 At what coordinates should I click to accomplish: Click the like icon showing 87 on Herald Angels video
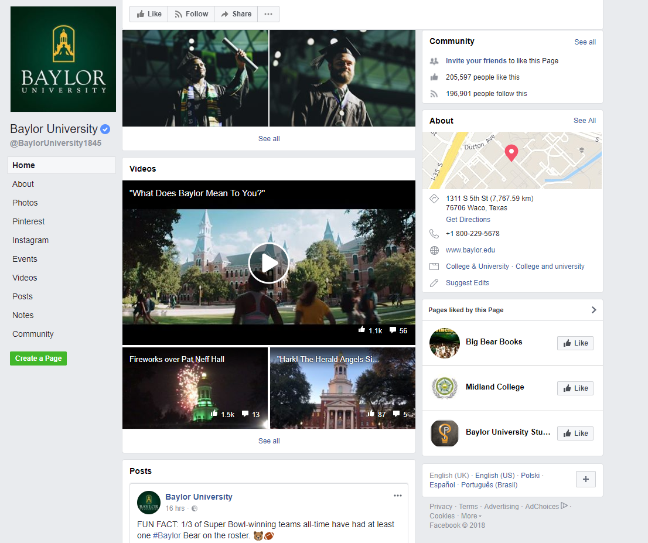(x=371, y=413)
